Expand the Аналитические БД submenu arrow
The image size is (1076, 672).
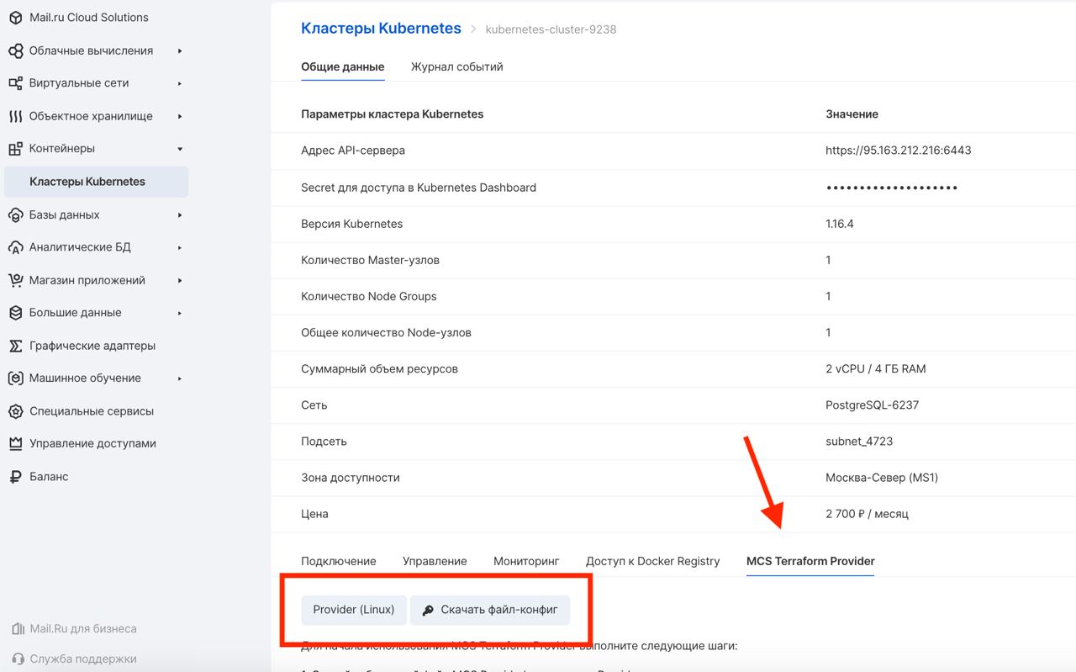point(180,247)
